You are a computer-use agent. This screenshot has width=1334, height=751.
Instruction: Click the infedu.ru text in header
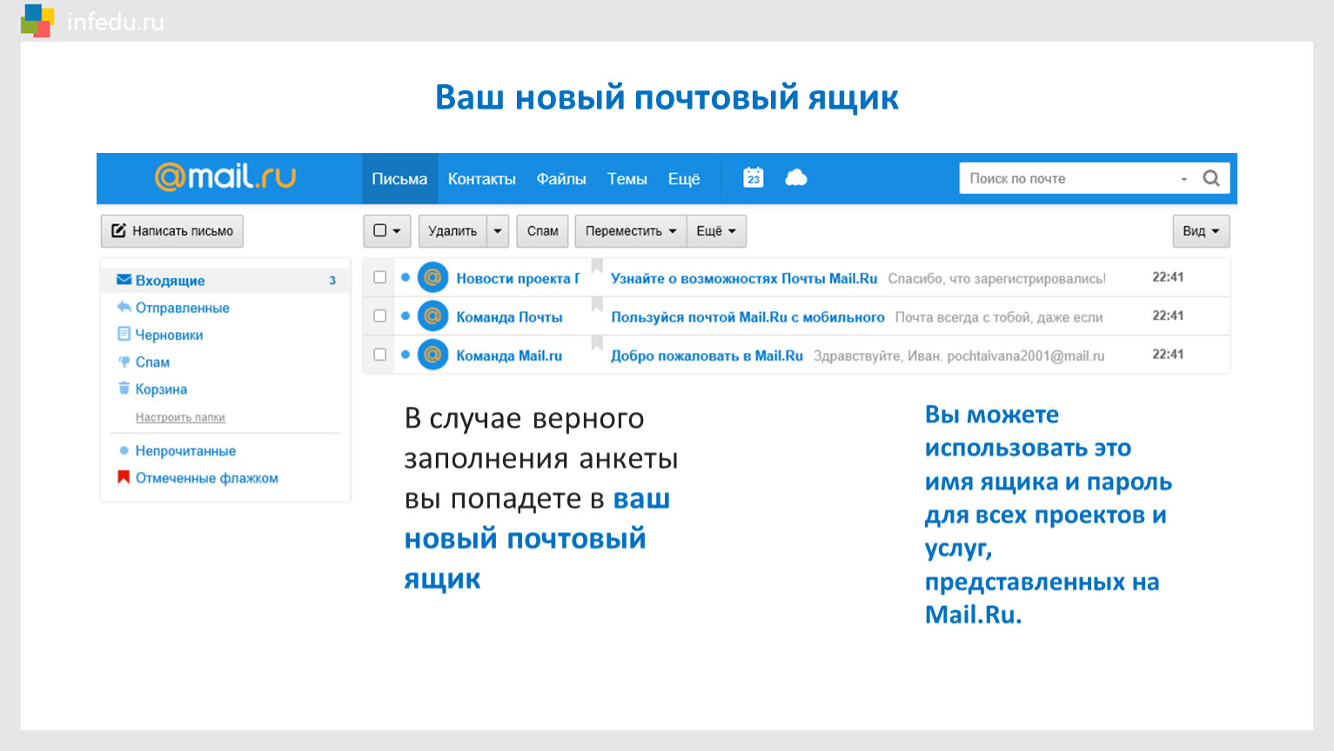[116, 22]
